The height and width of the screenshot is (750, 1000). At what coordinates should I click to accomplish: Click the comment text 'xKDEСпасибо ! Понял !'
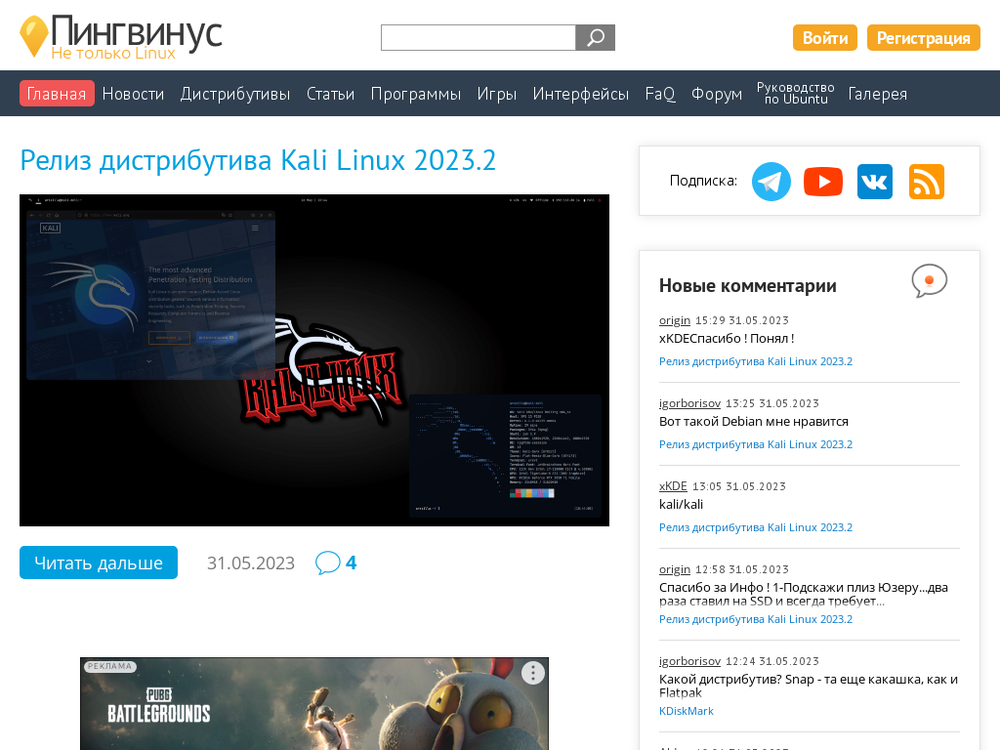click(x=727, y=339)
